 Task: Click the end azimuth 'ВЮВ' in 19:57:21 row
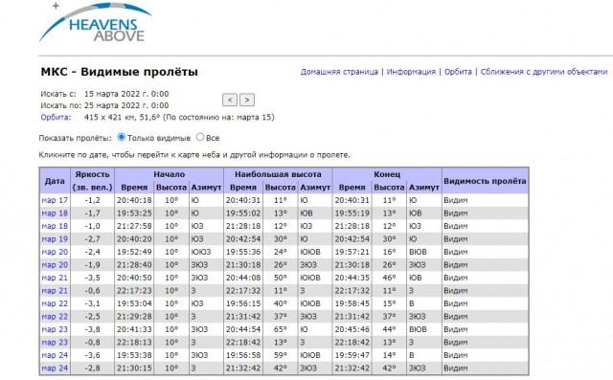418,252
